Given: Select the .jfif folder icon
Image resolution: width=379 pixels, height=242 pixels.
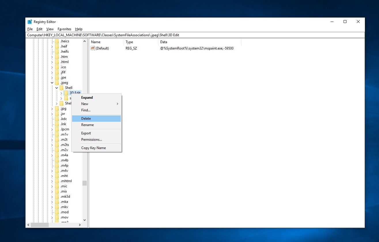Looking at the screenshot, I should click(x=57, y=72).
